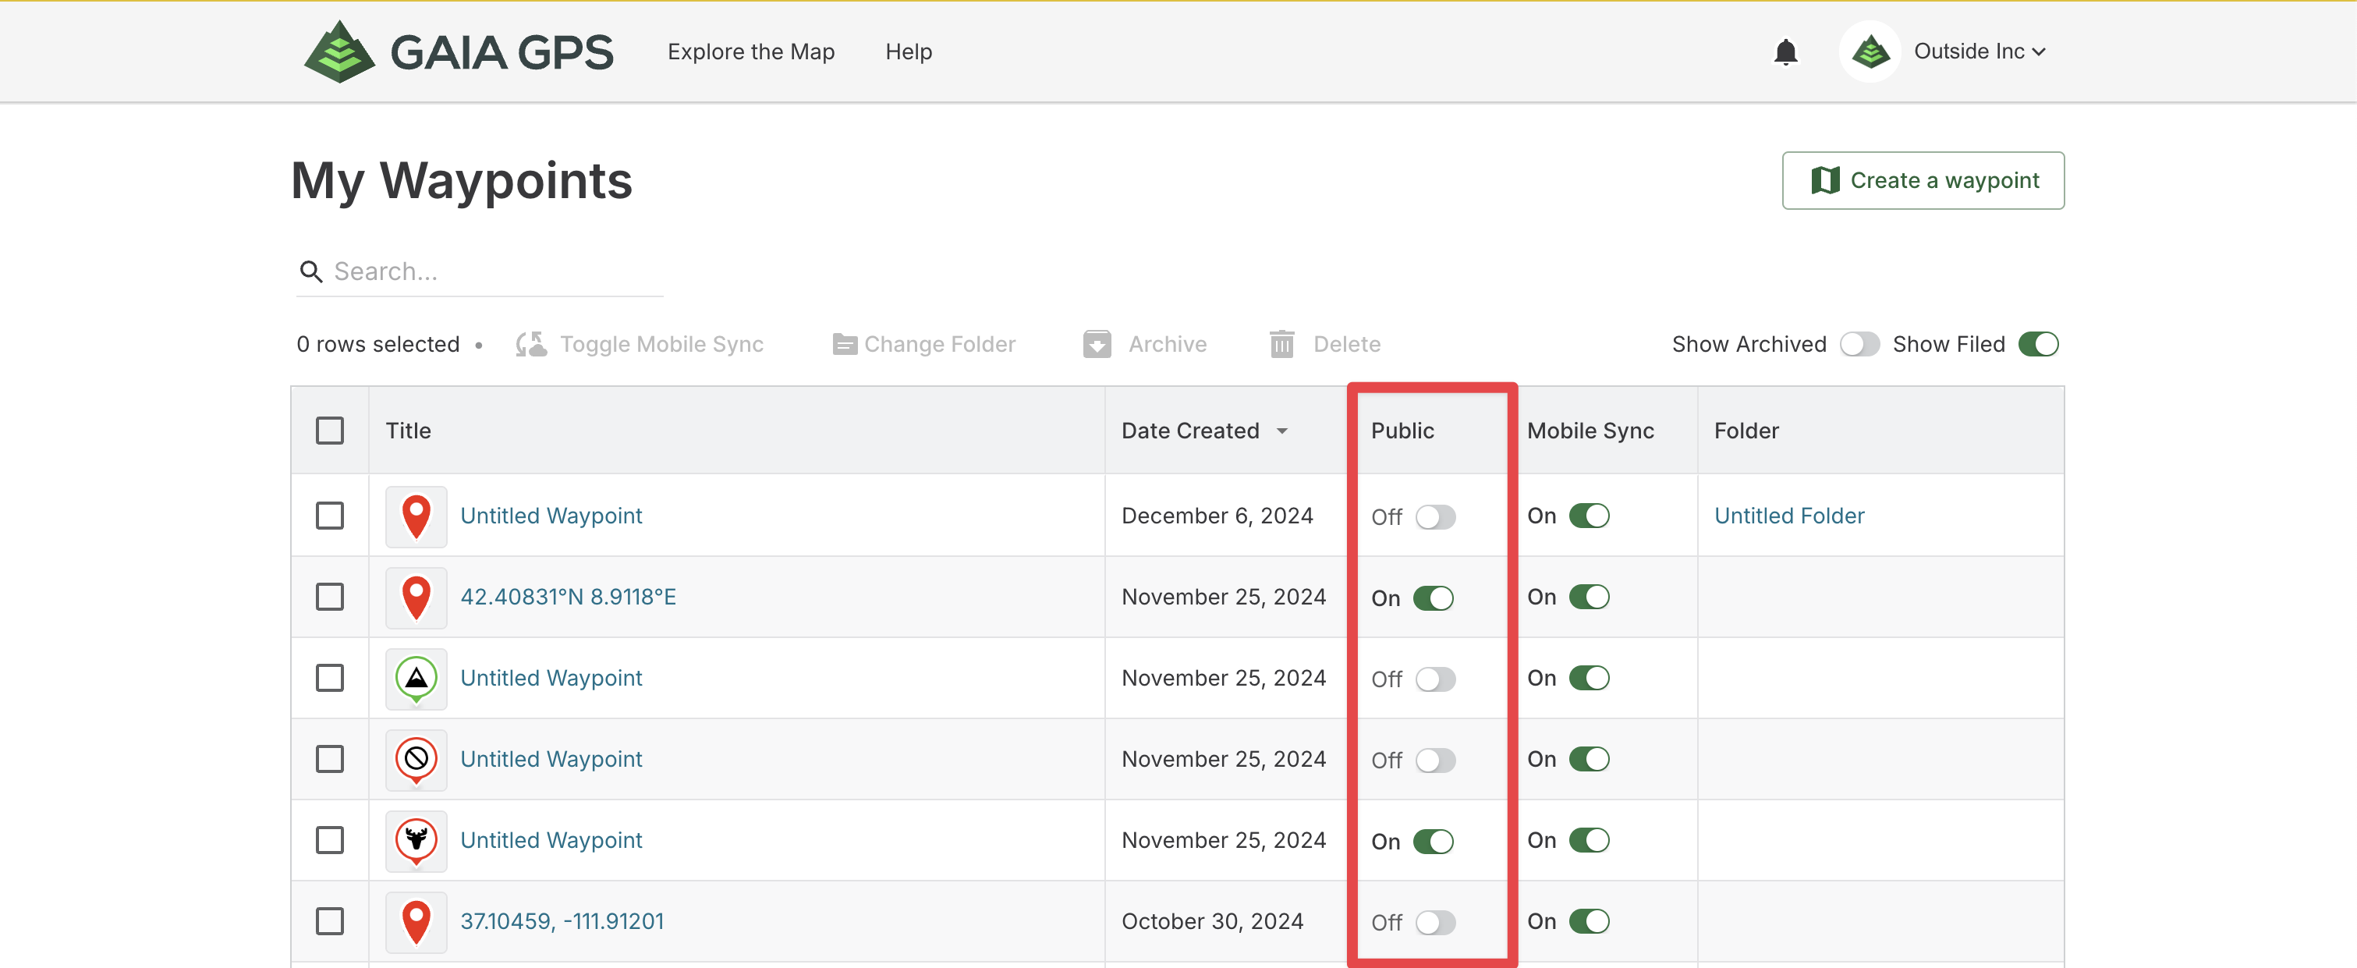Click the Toggle Mobile Sync icon
This screenshot has height=968, width=2357.
tap(532, 344)
